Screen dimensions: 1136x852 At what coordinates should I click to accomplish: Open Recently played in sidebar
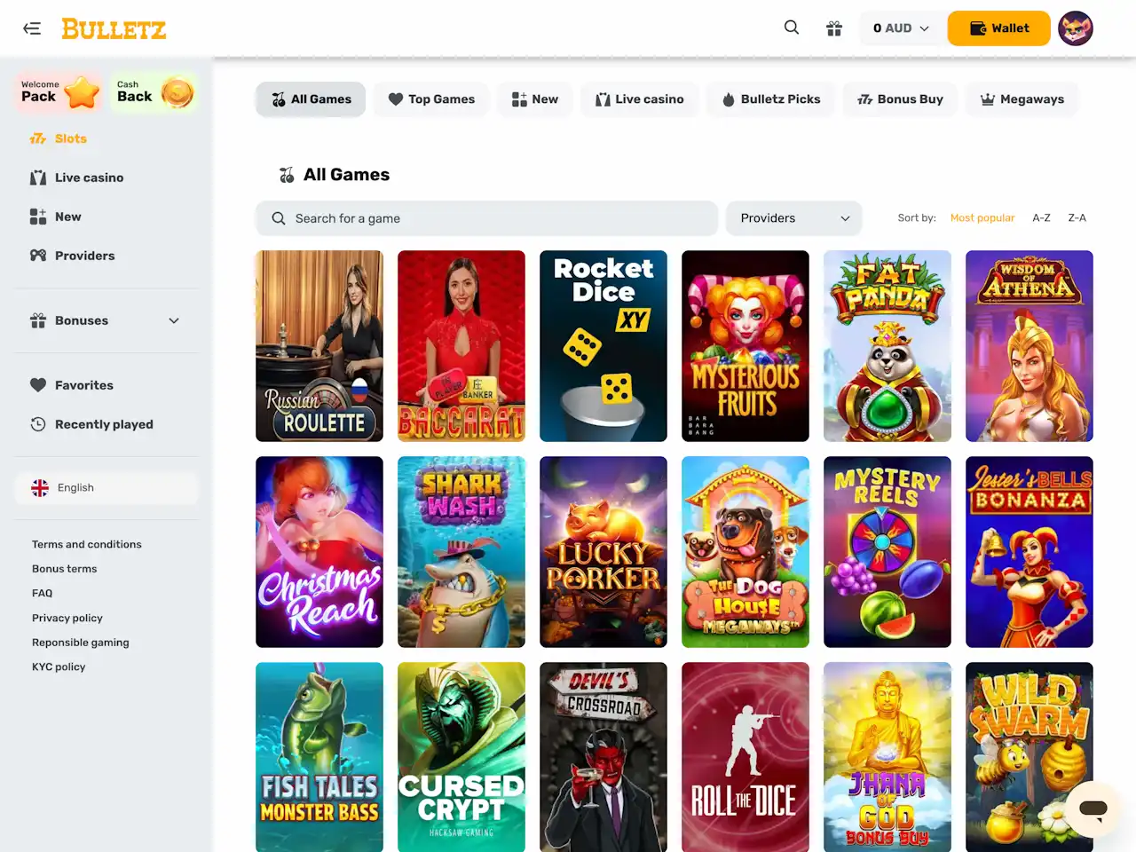(103, 424)
